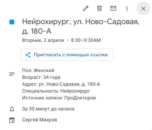Image resolution: width=152 pixels, height=130 pixels.
Task: Email event details via the envelope icon
Action: coord(113,8)
